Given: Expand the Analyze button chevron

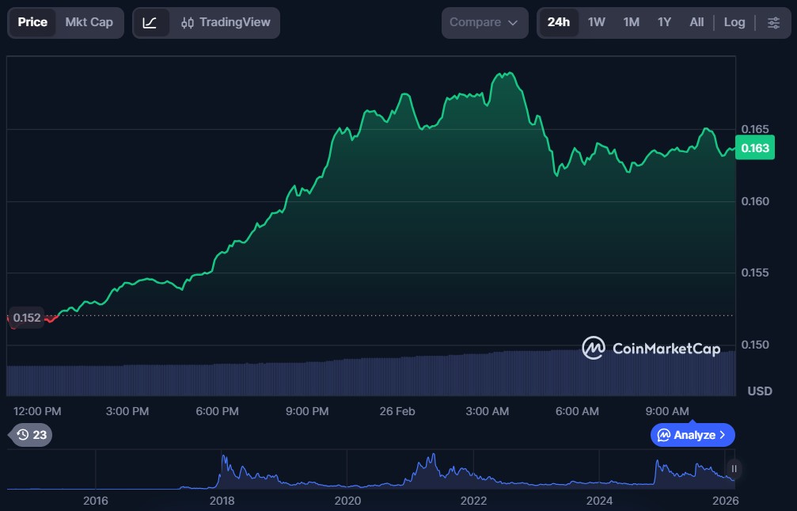Looking at the screenshot, I should coord(722,435).
